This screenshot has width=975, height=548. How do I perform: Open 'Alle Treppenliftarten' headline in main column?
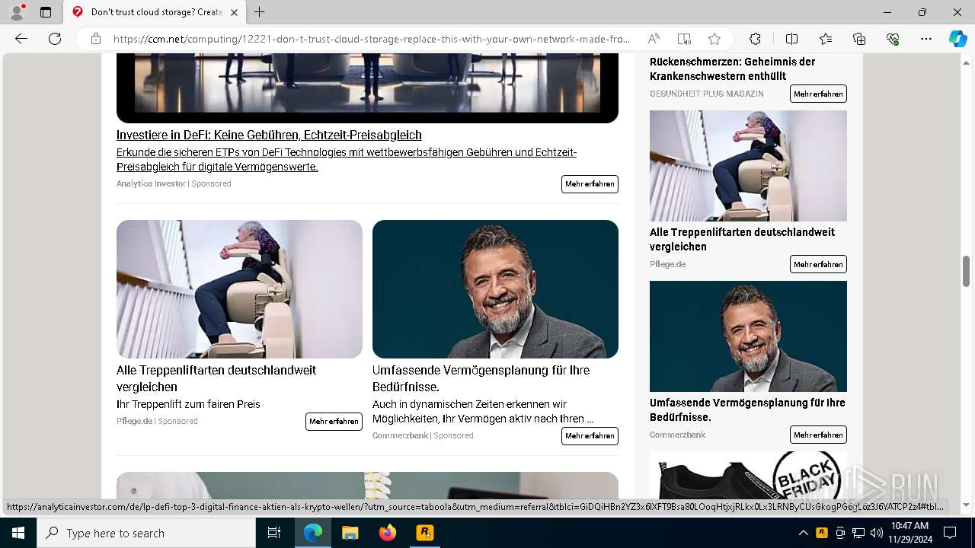tap(216, 378)
